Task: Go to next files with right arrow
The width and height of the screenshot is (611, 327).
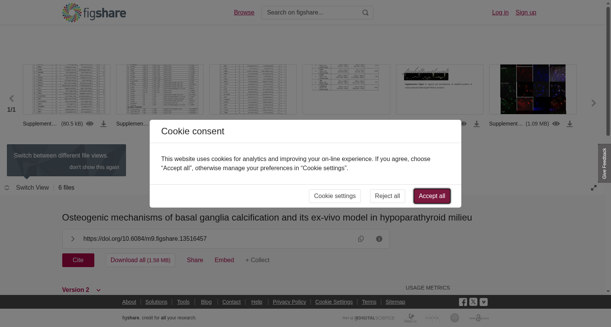Action: coord(593,103)
